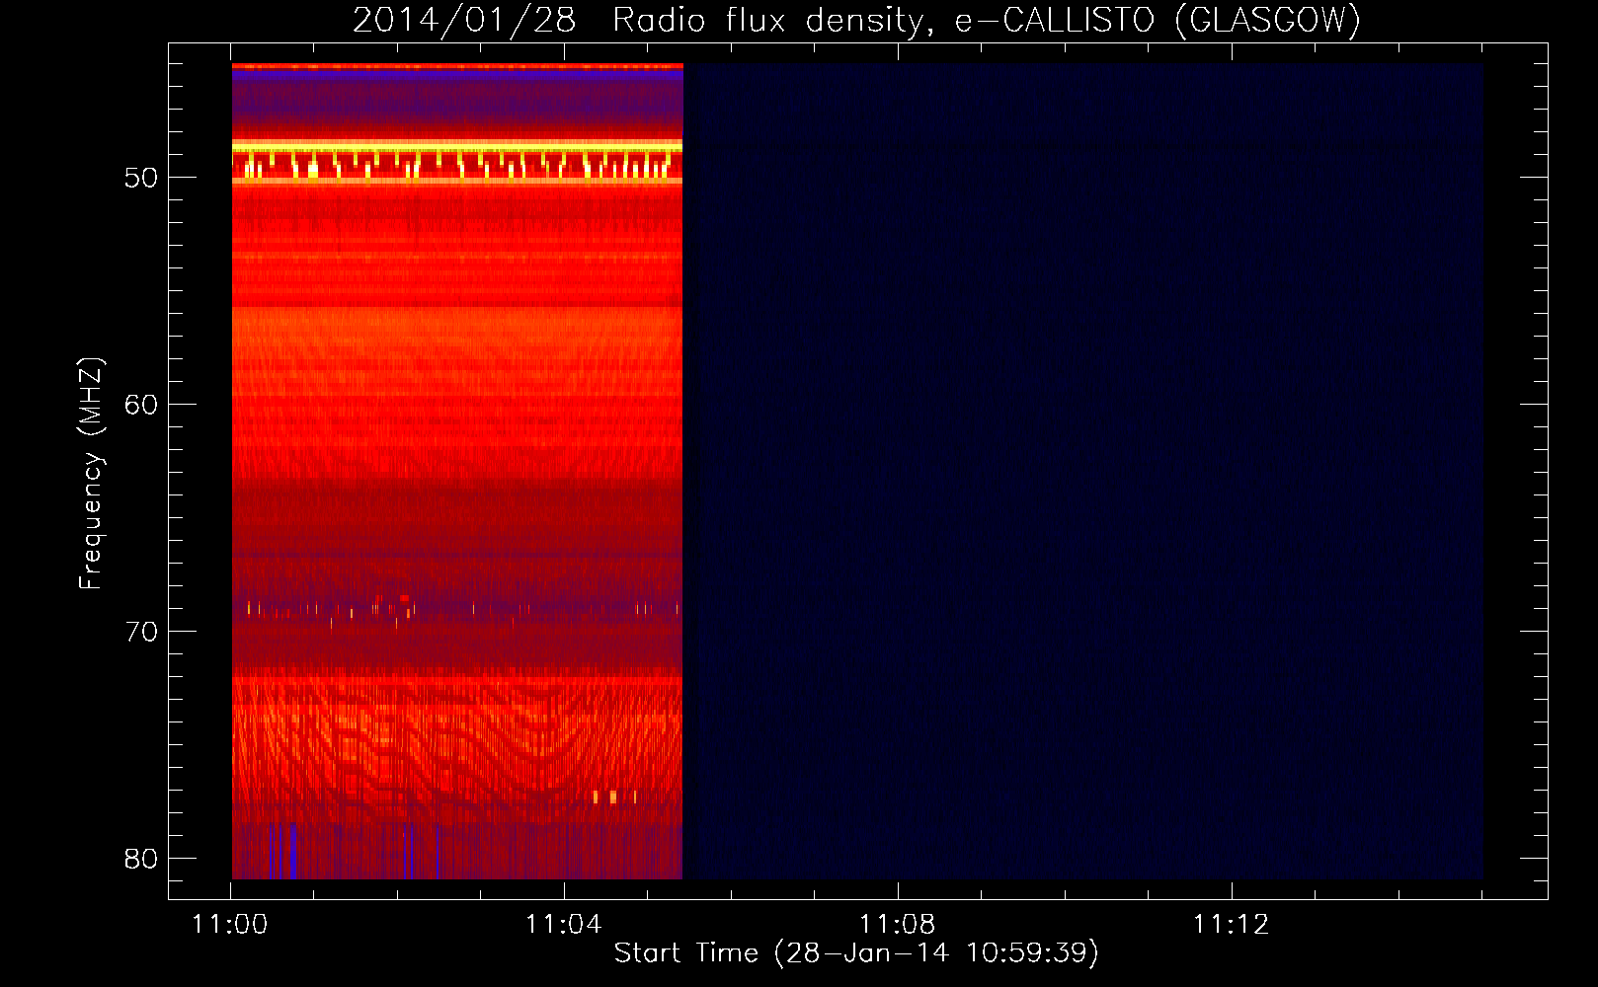The height and width of the screenshot is (987, 1598).
Task: Click the 11:12 time tick label
Action: (1232, 925)
